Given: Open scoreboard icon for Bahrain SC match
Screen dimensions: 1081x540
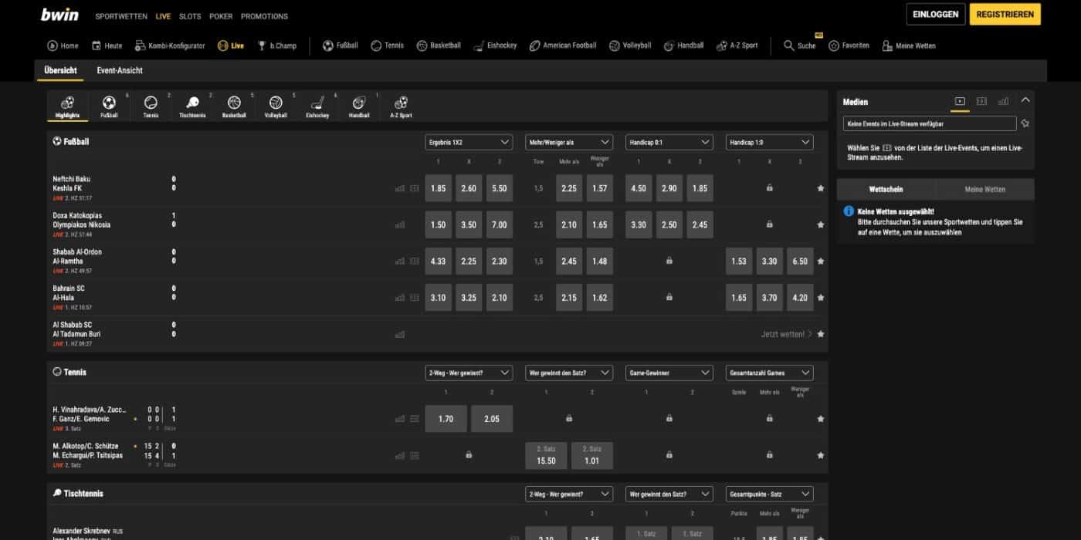Looking at the screenshot, I should coord(415,298).
